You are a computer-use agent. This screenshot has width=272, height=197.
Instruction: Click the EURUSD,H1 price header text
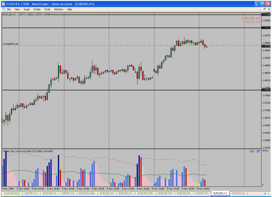click(27, 15)
